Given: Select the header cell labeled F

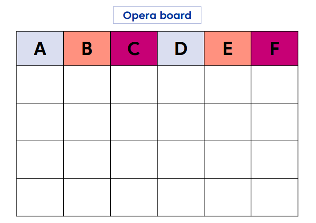Looking at the screenshot, I should coord(274,48).
